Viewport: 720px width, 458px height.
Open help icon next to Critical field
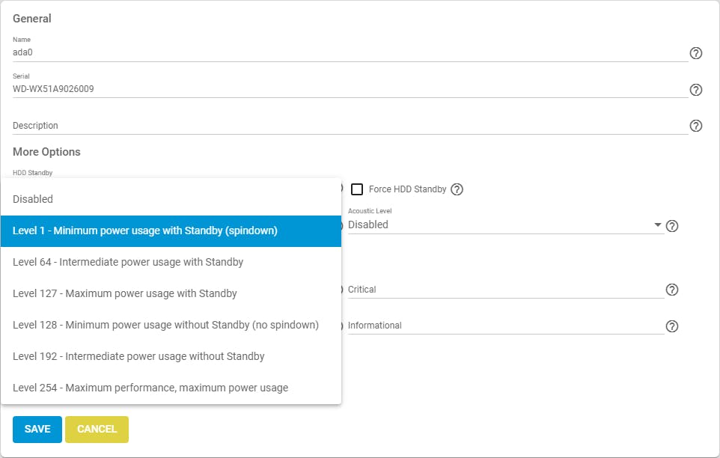tap(672, 290)
